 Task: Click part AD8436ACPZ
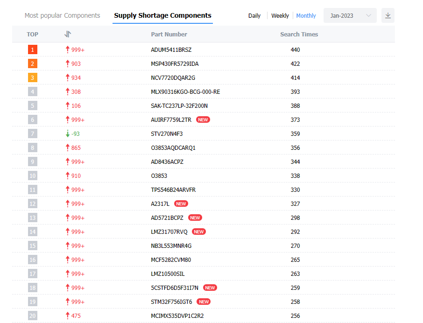pyautogui.click(x=167, y=162)
